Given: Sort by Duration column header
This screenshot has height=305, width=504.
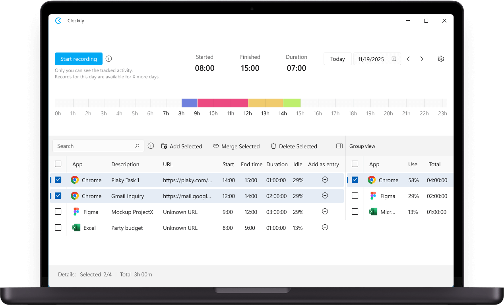Looking at the screenshot, I should tap(277, 164).
